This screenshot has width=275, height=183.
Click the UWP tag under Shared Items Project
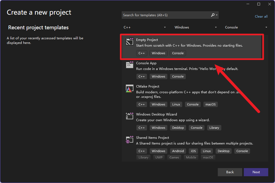pyautogui.click(x=159, y=158)
